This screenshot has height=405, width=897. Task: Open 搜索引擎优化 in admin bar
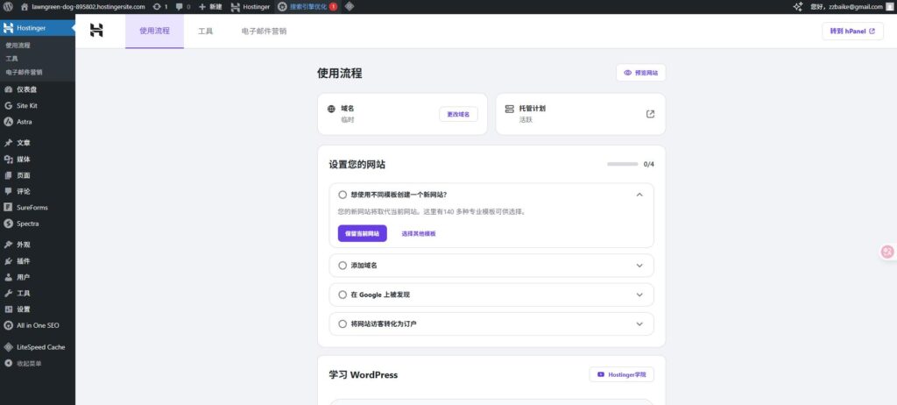(x=307, y=7)
